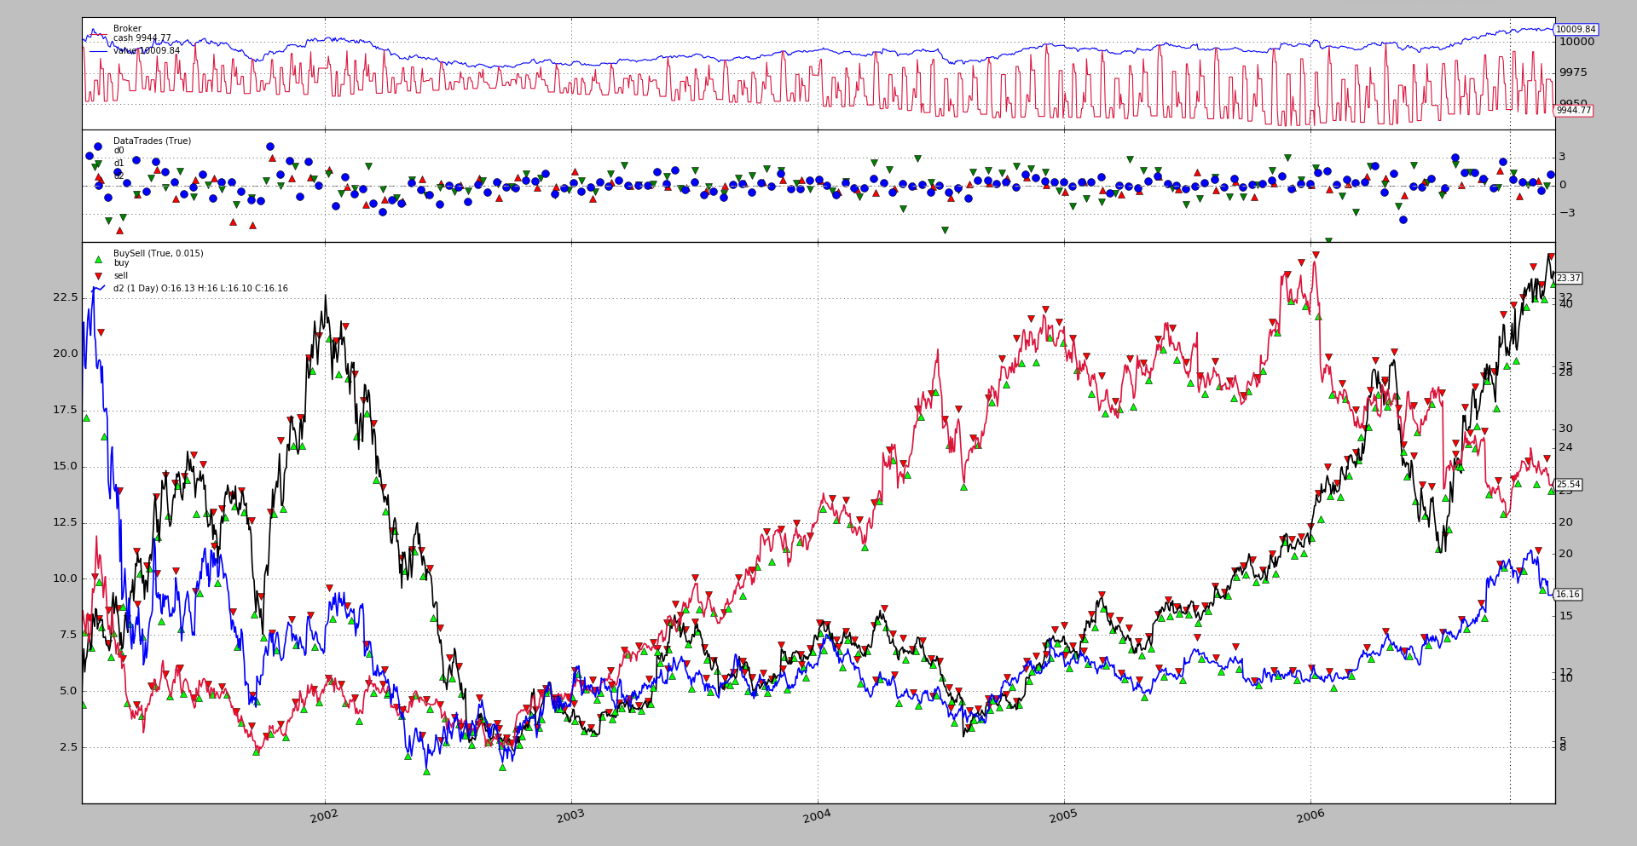
Task: Click the 2002 x-axis label
Action: point(324,816)
